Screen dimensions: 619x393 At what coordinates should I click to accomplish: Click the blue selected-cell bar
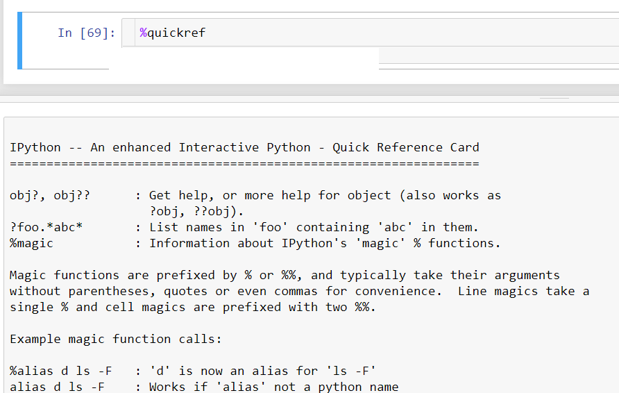(x=19, y=40)
